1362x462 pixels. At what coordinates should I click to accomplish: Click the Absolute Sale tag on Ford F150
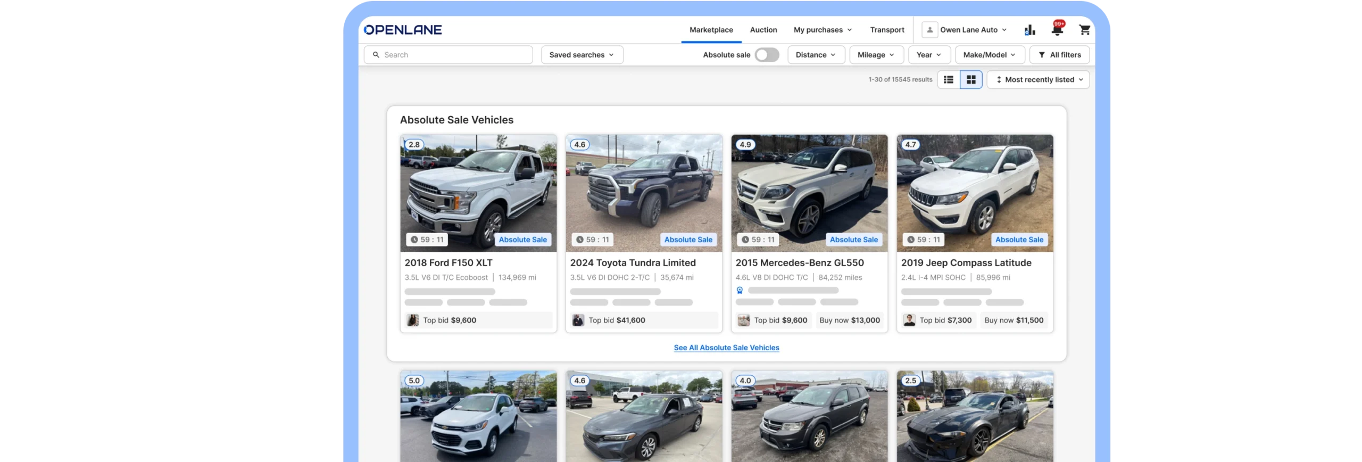(x=522, y=240)
